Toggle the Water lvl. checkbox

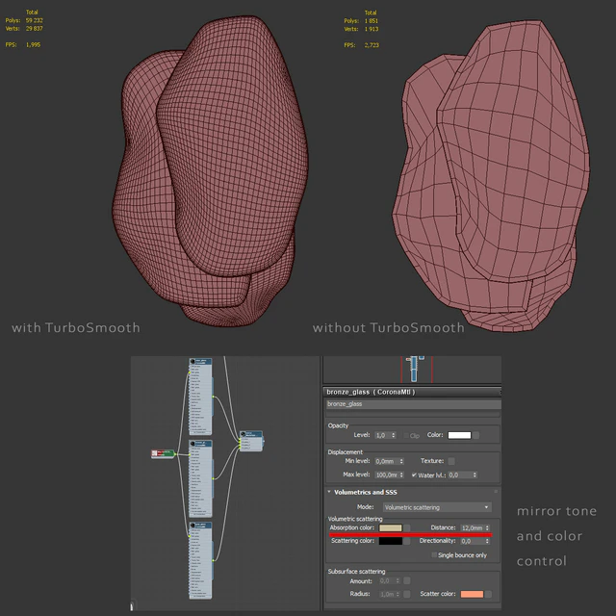tap(414, 475)
